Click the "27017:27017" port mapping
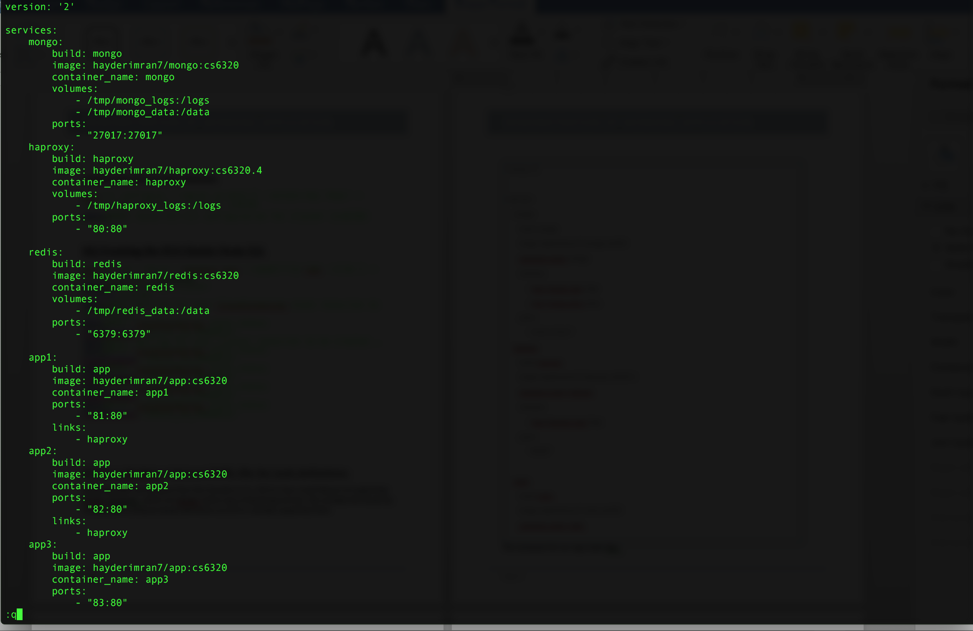 pyautogui.click(x=124, y=135)
